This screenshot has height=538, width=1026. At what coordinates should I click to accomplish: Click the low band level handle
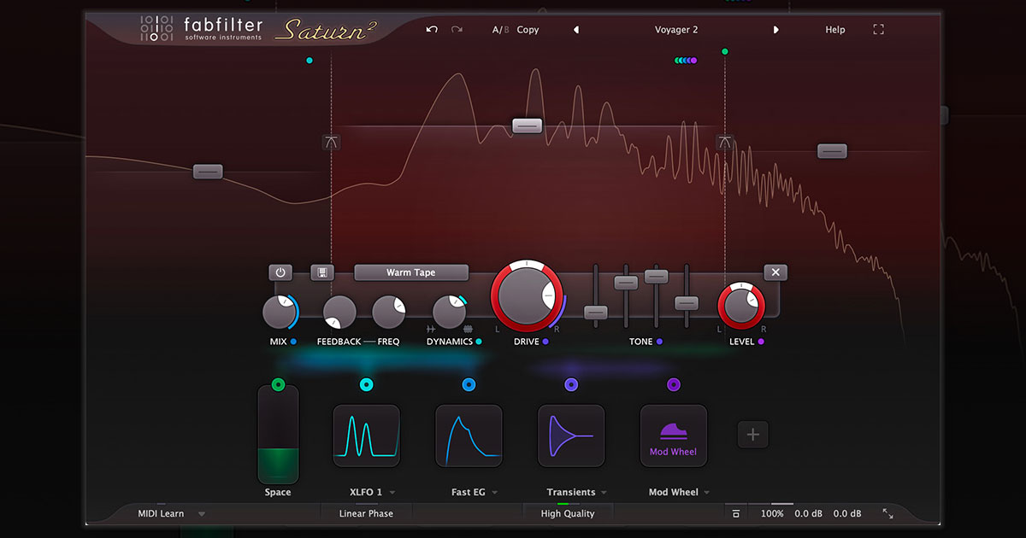(208, 172)
